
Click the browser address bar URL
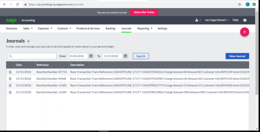[x=56, y=5]
